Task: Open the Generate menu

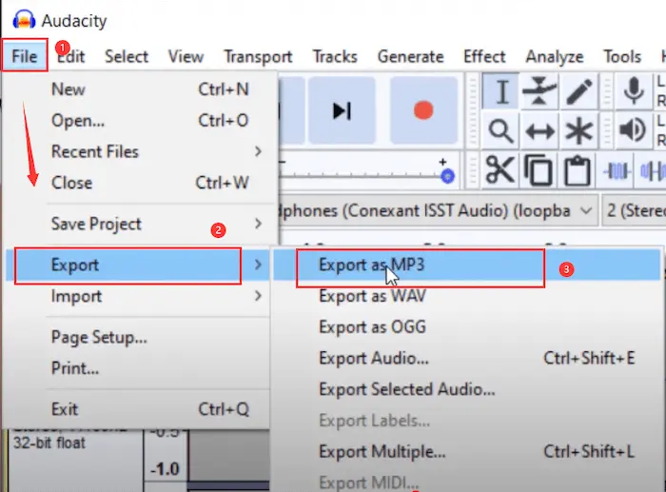Action: coord(410,56)
